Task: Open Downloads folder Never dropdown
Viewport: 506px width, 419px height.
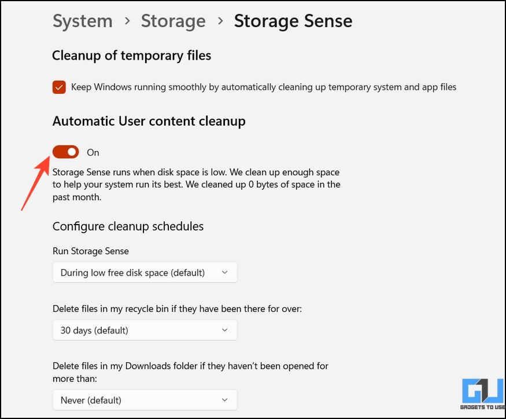Action: (145, 400)
